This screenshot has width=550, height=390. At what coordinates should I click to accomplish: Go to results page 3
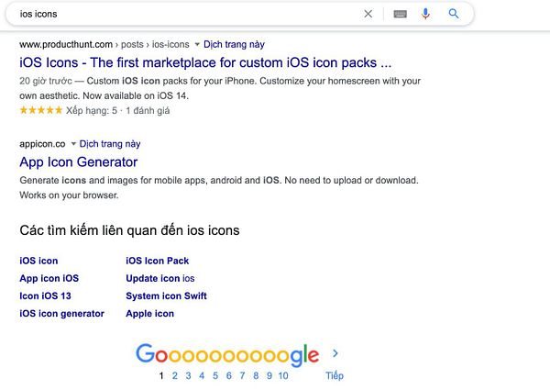pos(188,375)
